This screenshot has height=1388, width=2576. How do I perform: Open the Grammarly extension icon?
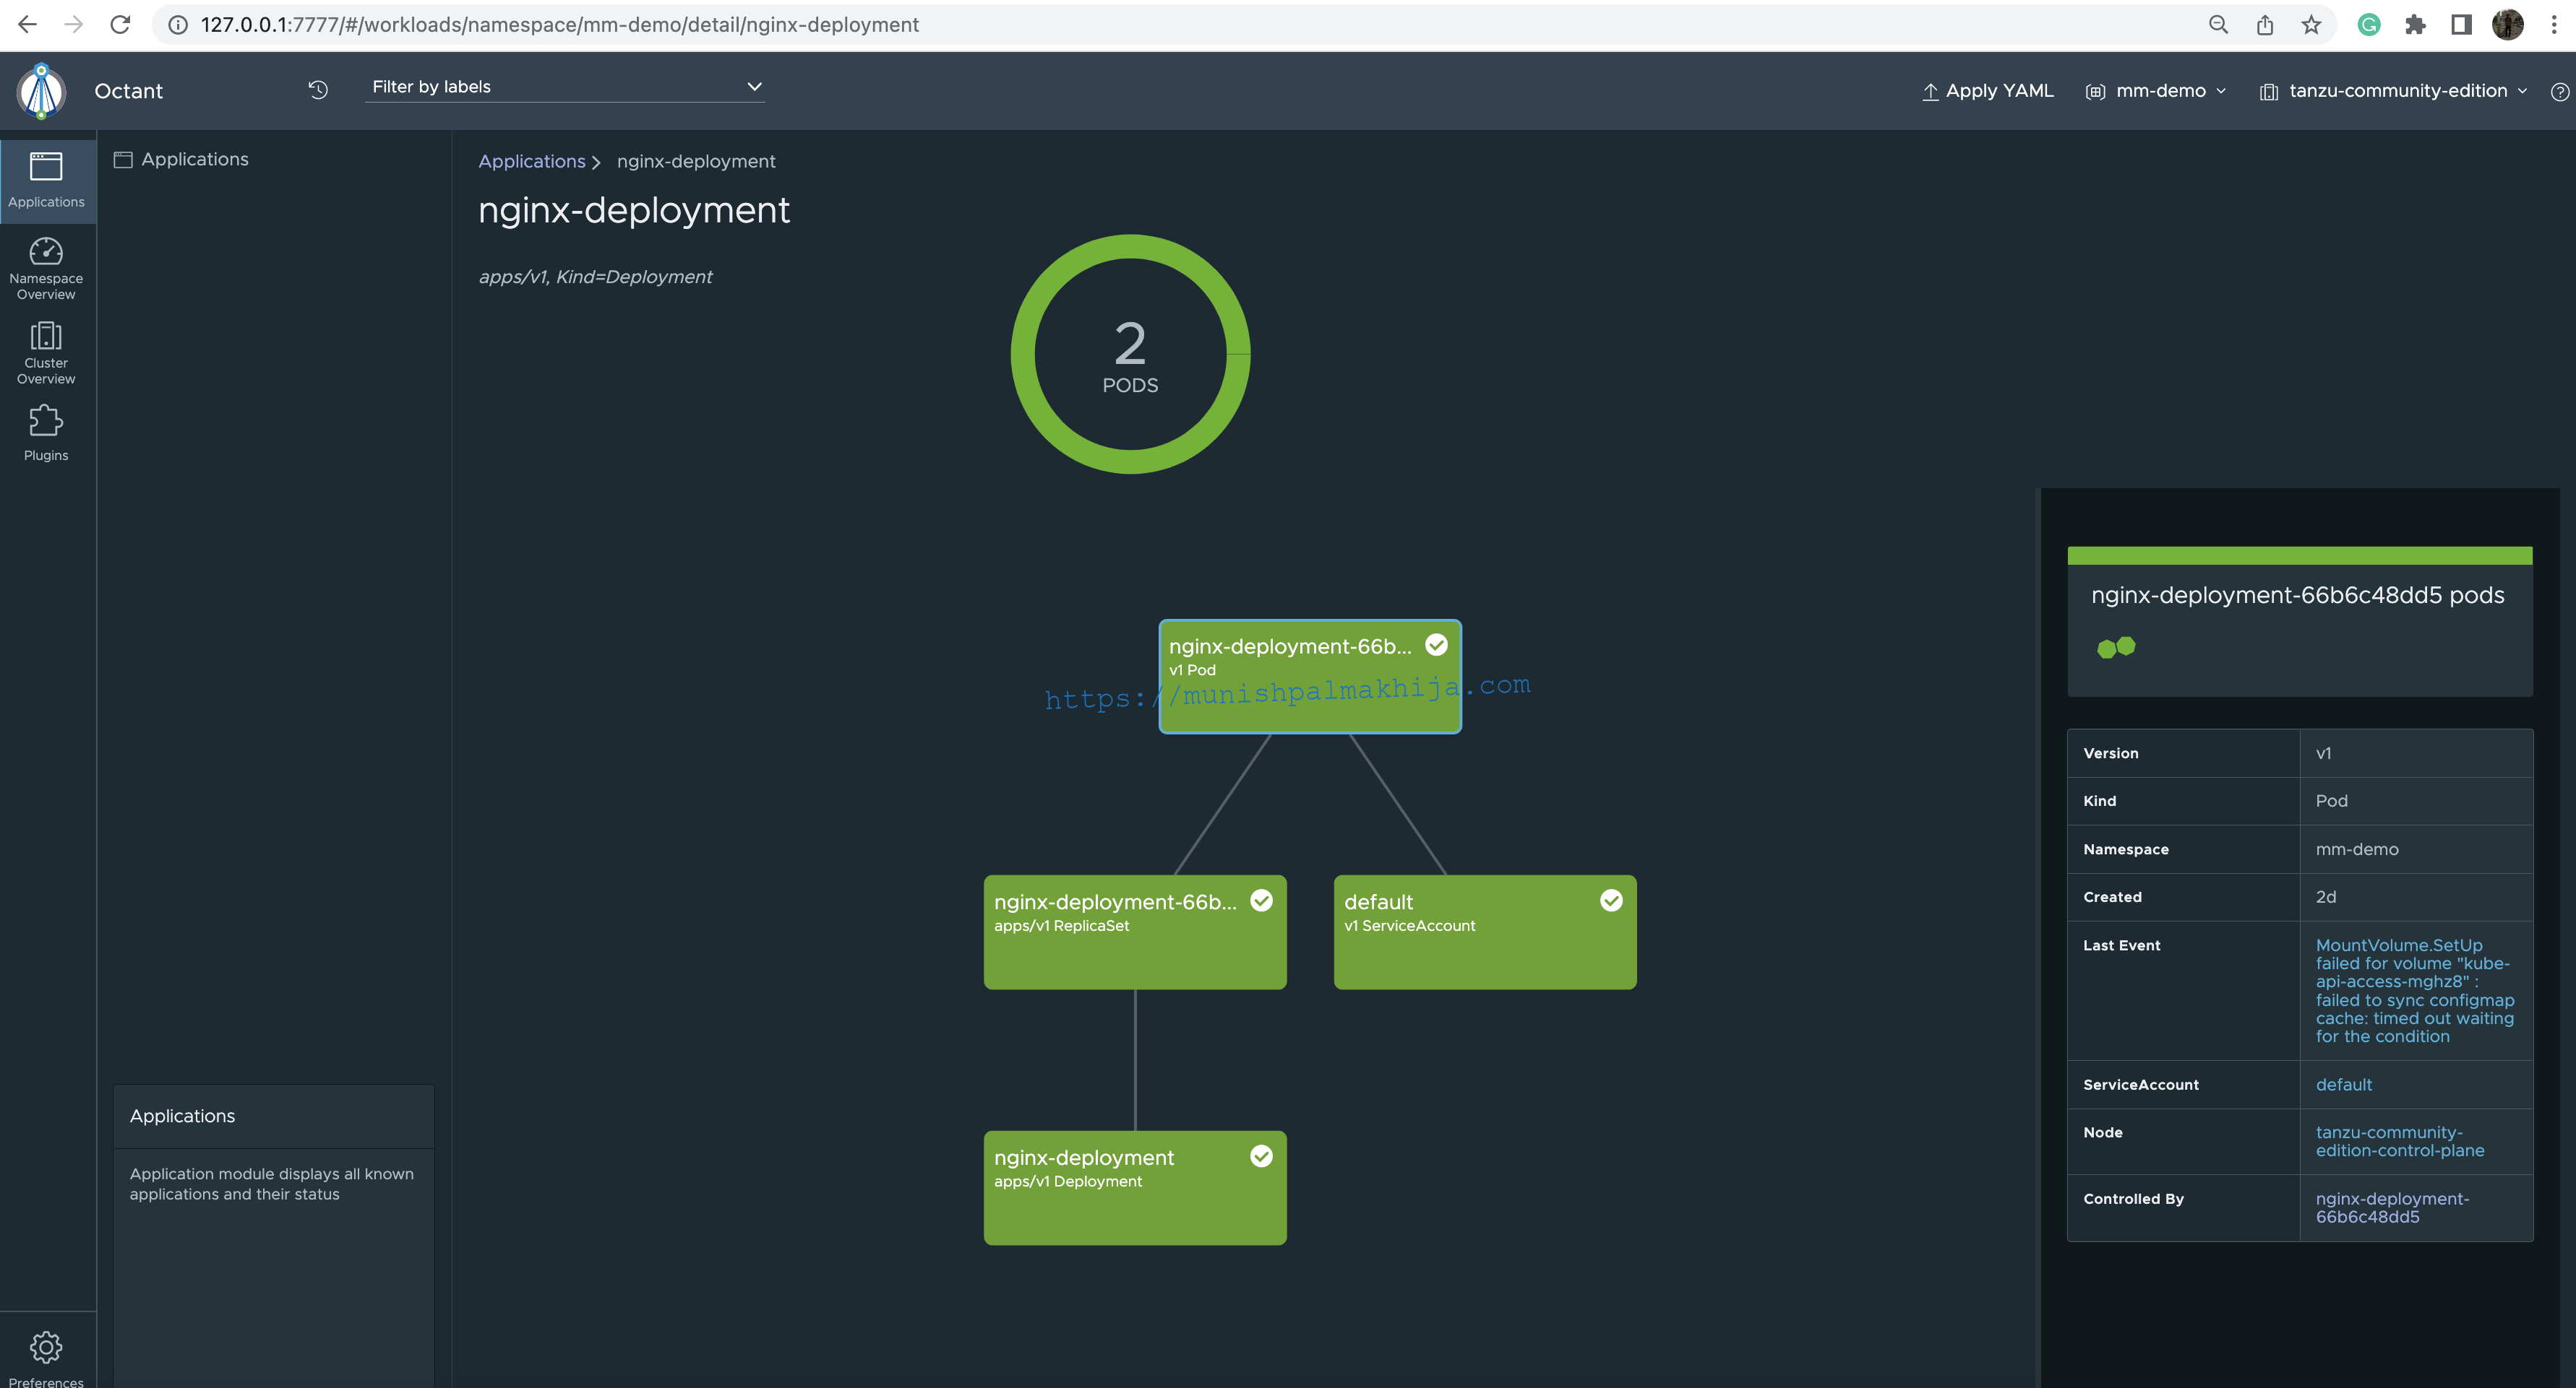click(x=2369, y=24)
